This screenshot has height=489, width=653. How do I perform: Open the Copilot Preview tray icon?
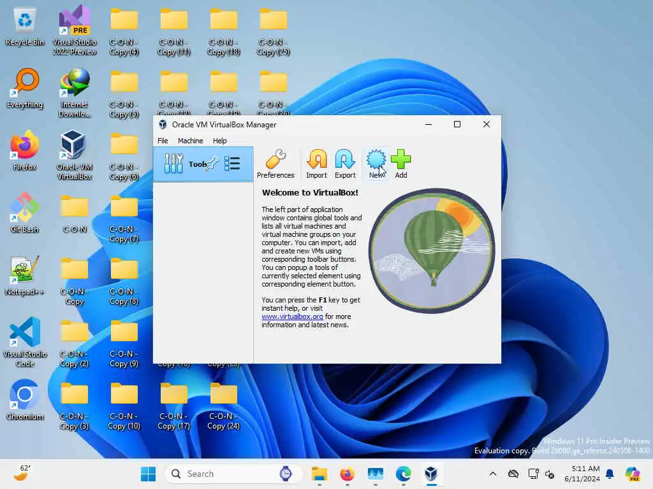click(633, 474)
